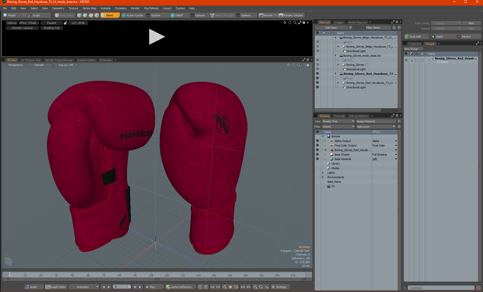Toggle the preview lock icon next to Paused
483x292 pixels.
[65, 23]
